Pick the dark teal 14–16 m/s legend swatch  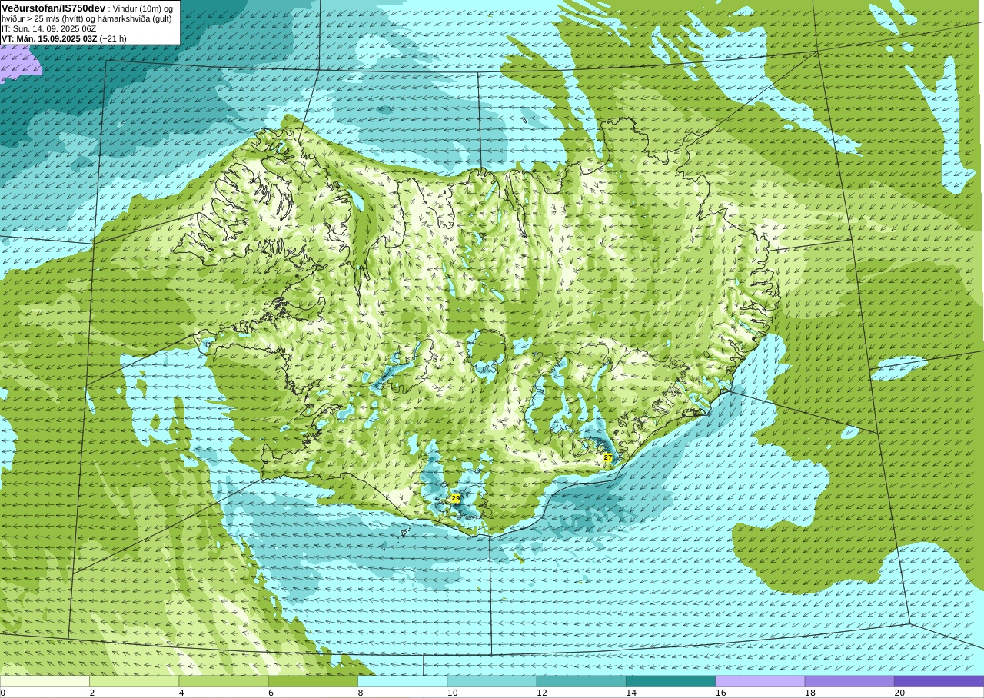pyautogui.click(x=670, y=681)
